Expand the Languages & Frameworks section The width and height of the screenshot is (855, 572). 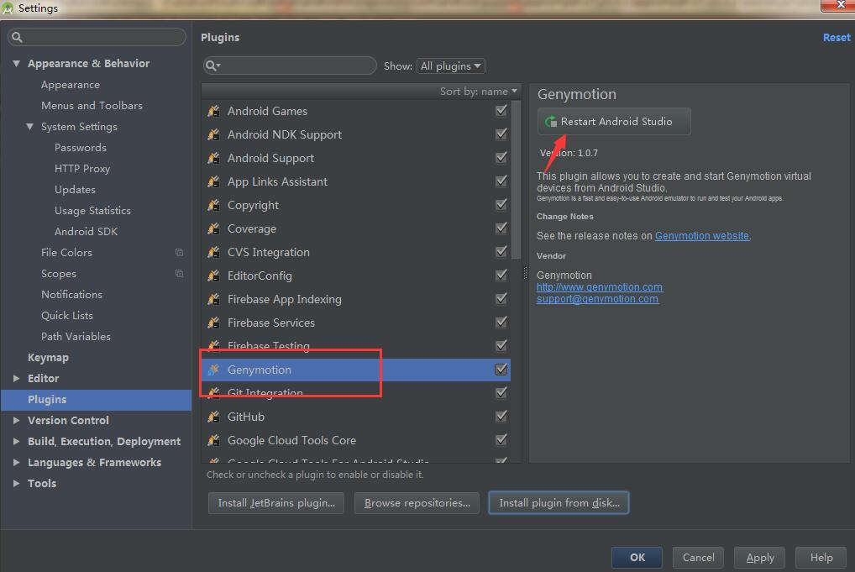[16, 463]
